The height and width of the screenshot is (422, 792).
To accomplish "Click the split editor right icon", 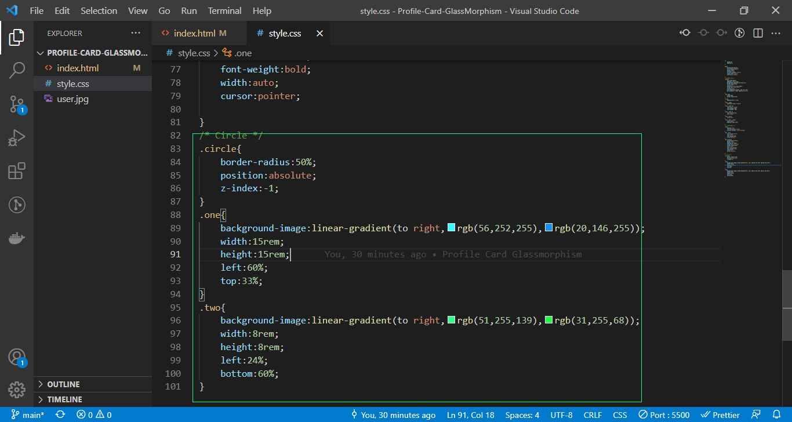I will pos(758,33).
